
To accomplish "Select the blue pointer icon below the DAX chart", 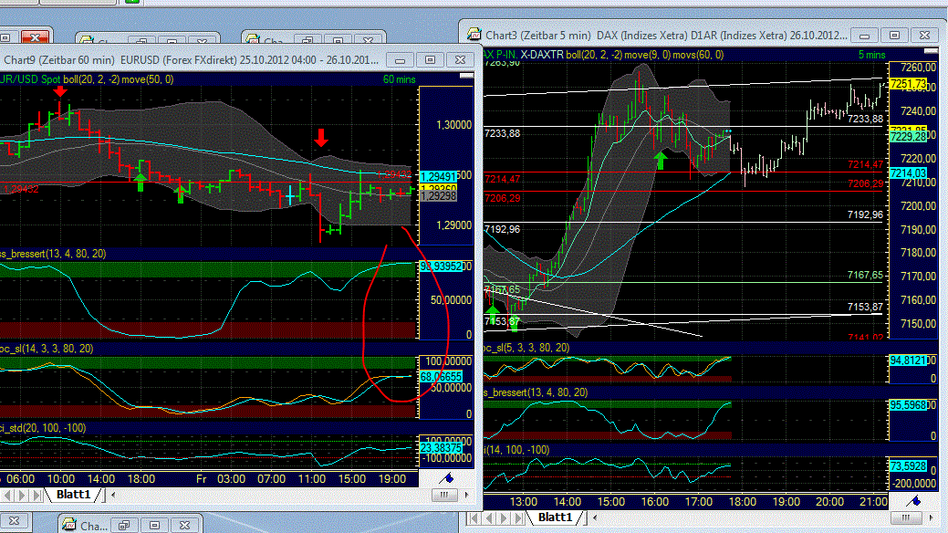I will 915,502.
